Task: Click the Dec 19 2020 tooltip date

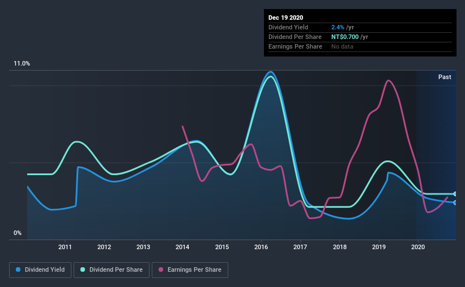Action: (285, 18)
